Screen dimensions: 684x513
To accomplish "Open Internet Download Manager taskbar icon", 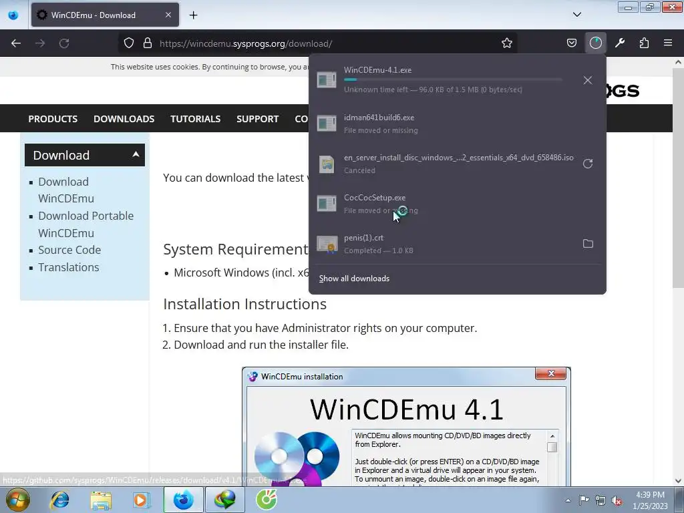I will (224, 500).
